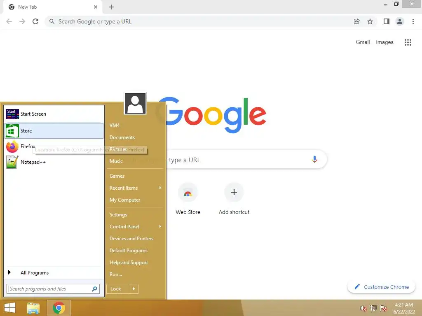Screen dimensions: 422x316
Task: Click the magnifier icon in start search box
Action: [94, 289]
